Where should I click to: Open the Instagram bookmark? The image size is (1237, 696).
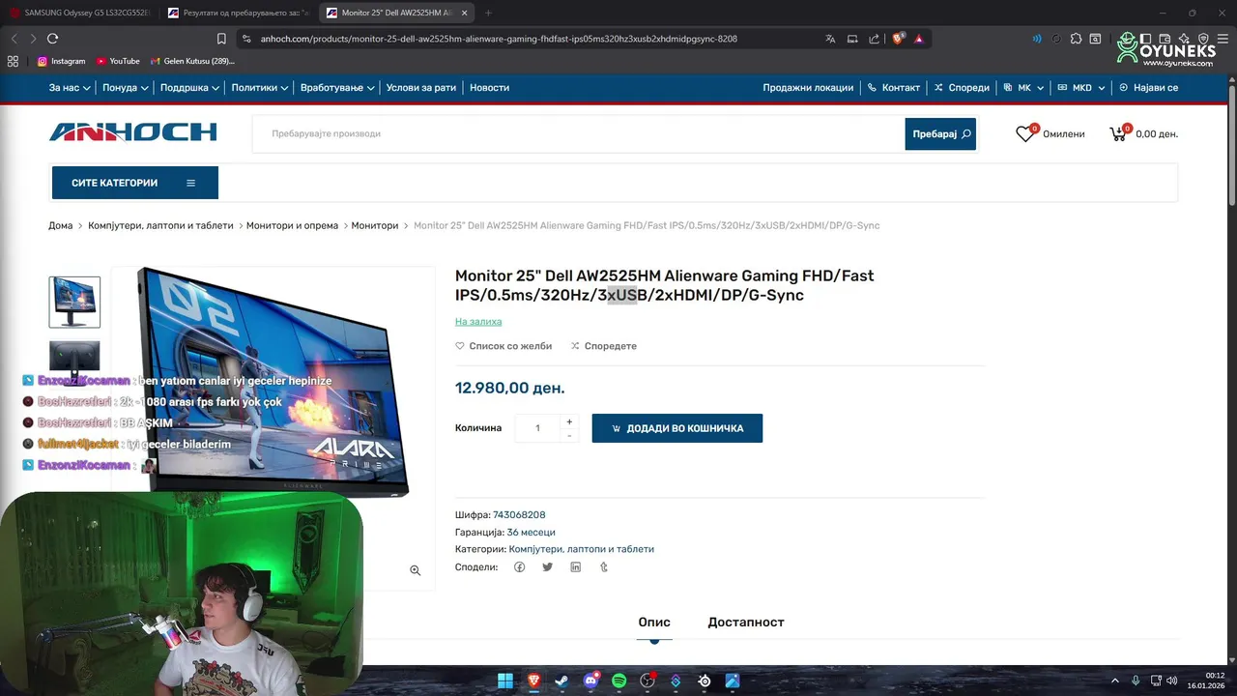click(61, 61)
